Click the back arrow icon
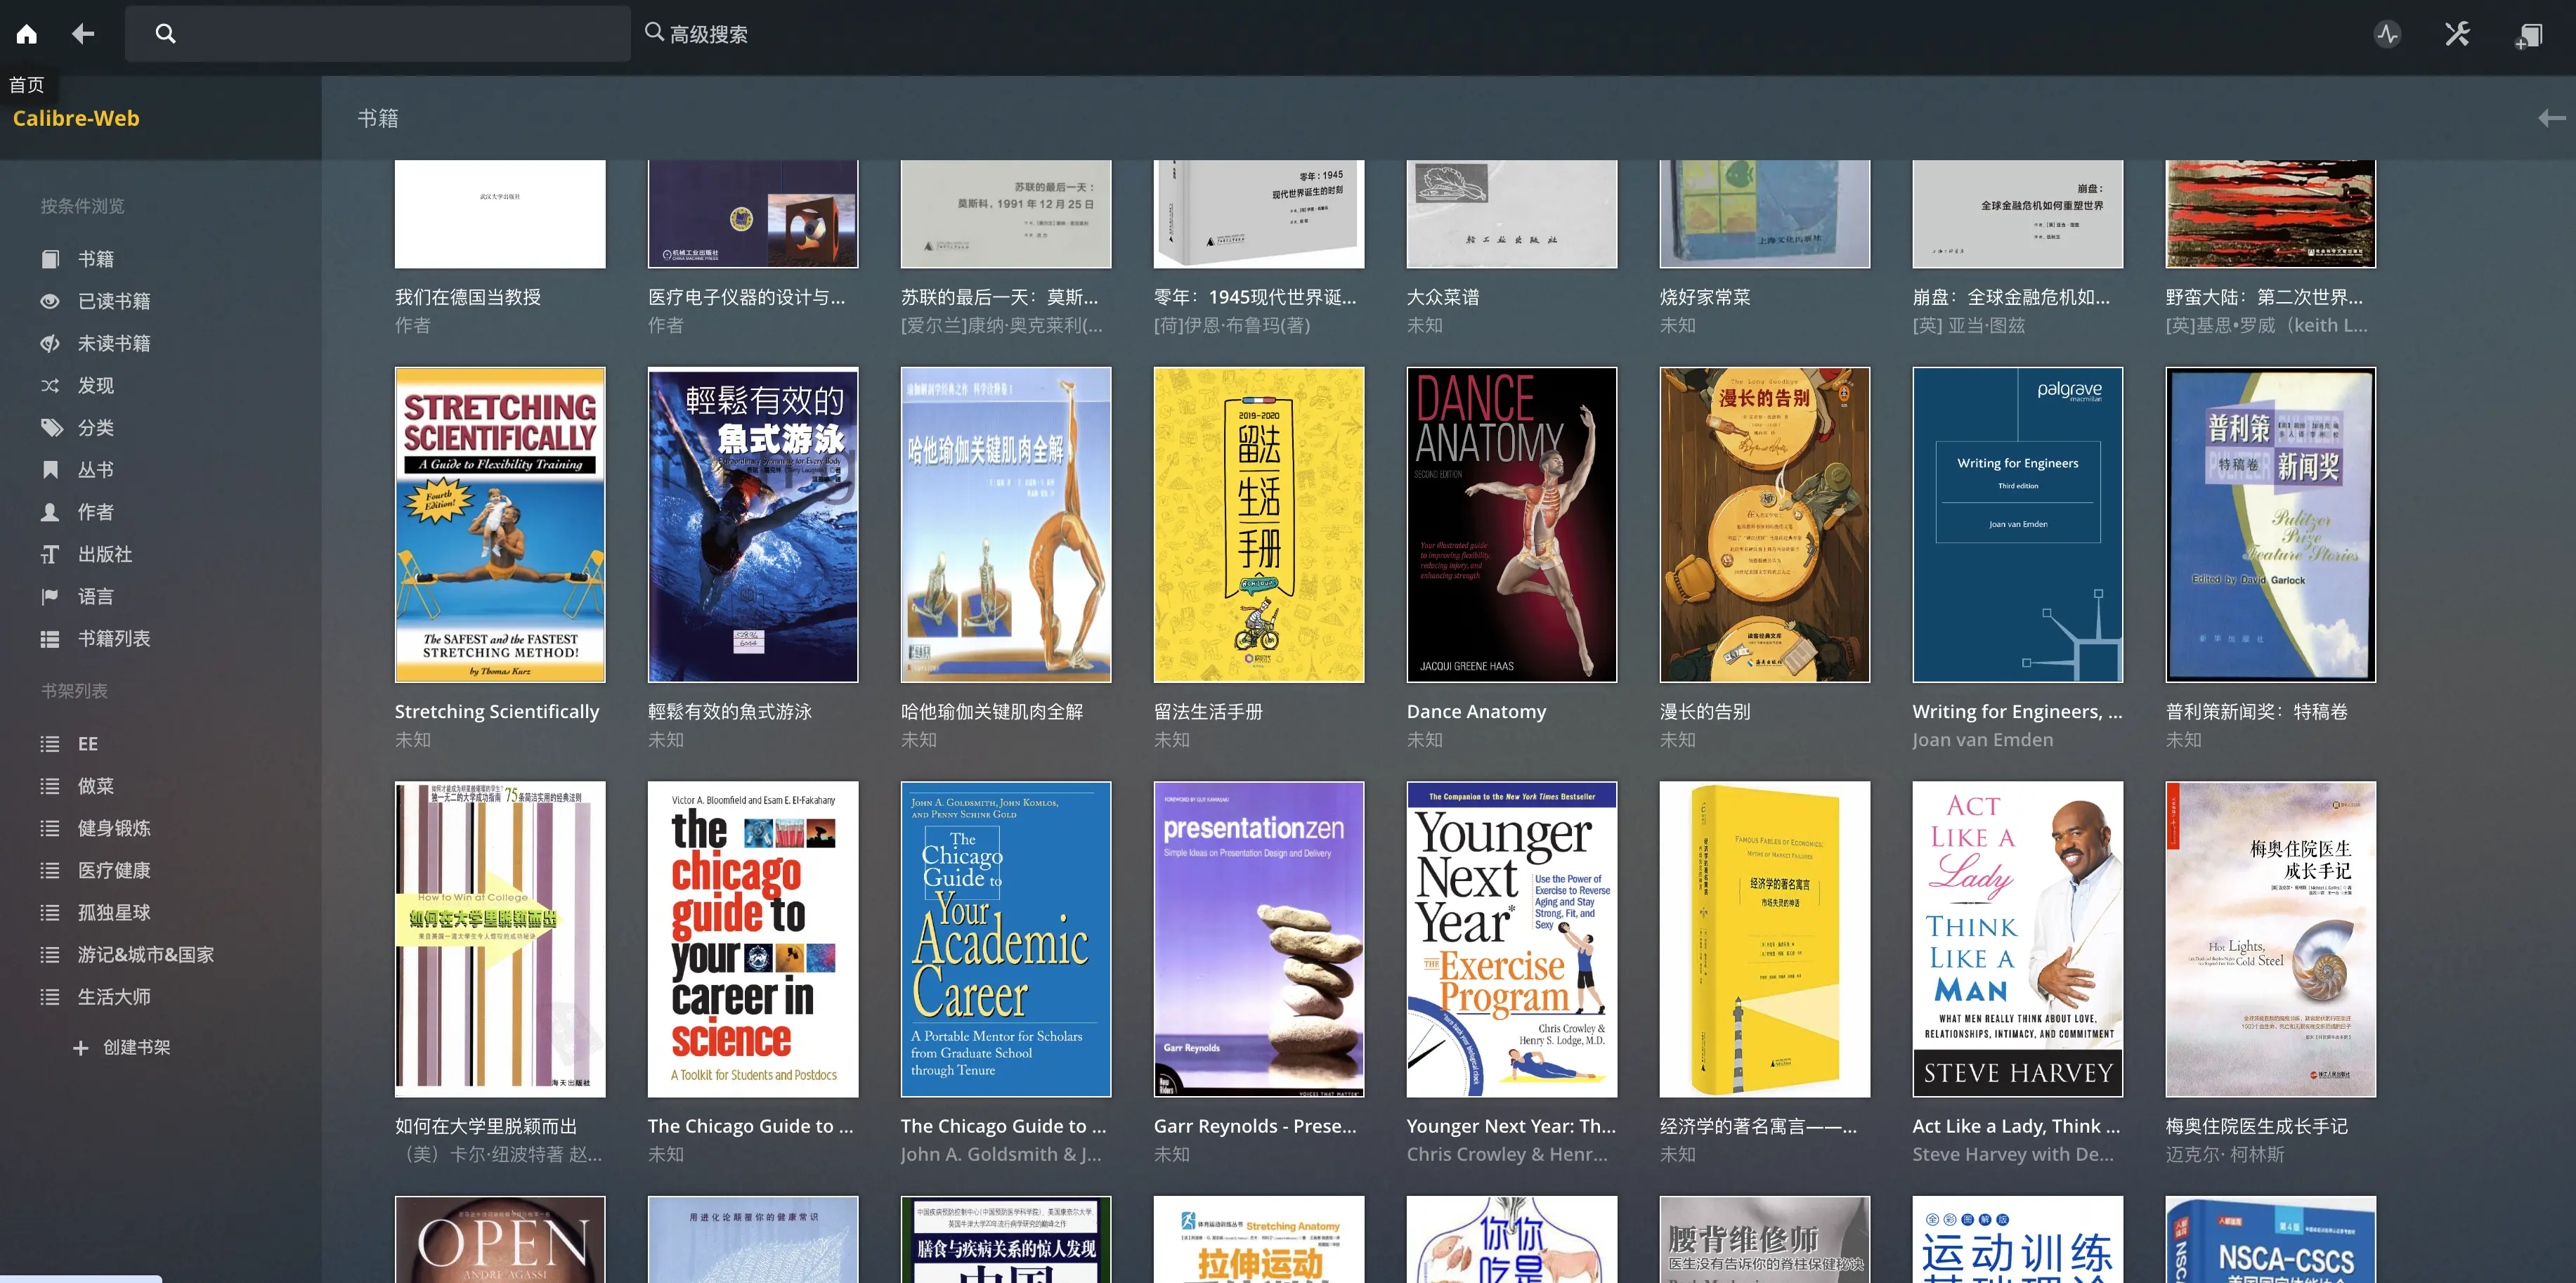 (83, 34)
